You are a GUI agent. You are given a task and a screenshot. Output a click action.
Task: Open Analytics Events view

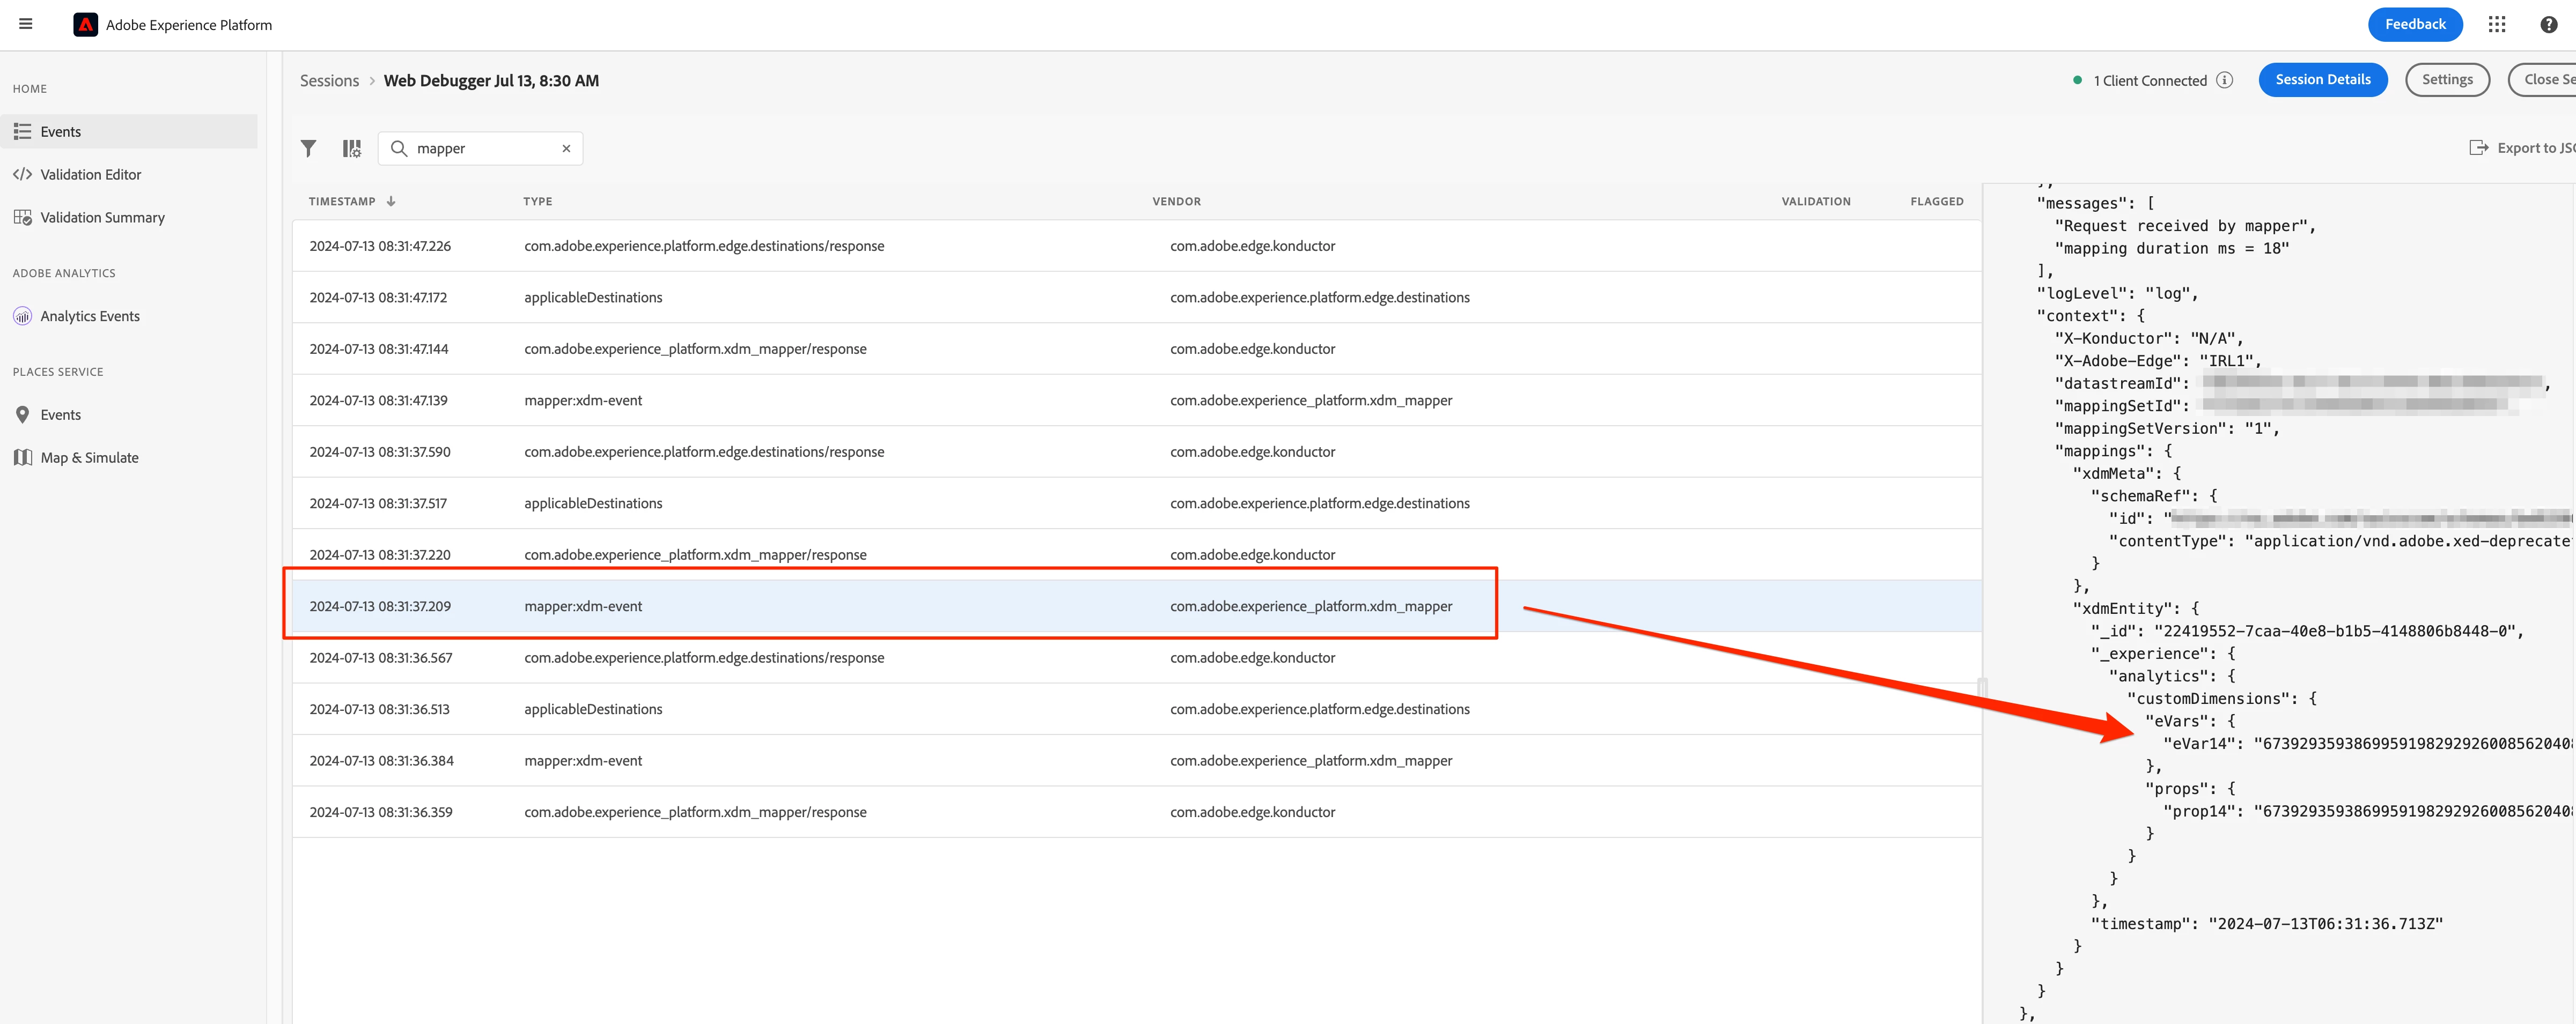click(x=90, y=317)
